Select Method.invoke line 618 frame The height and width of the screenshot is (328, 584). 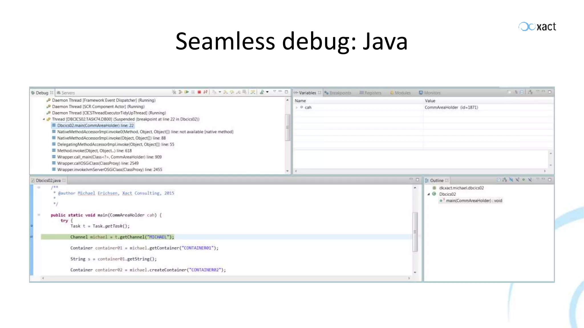tap(92, 151)
